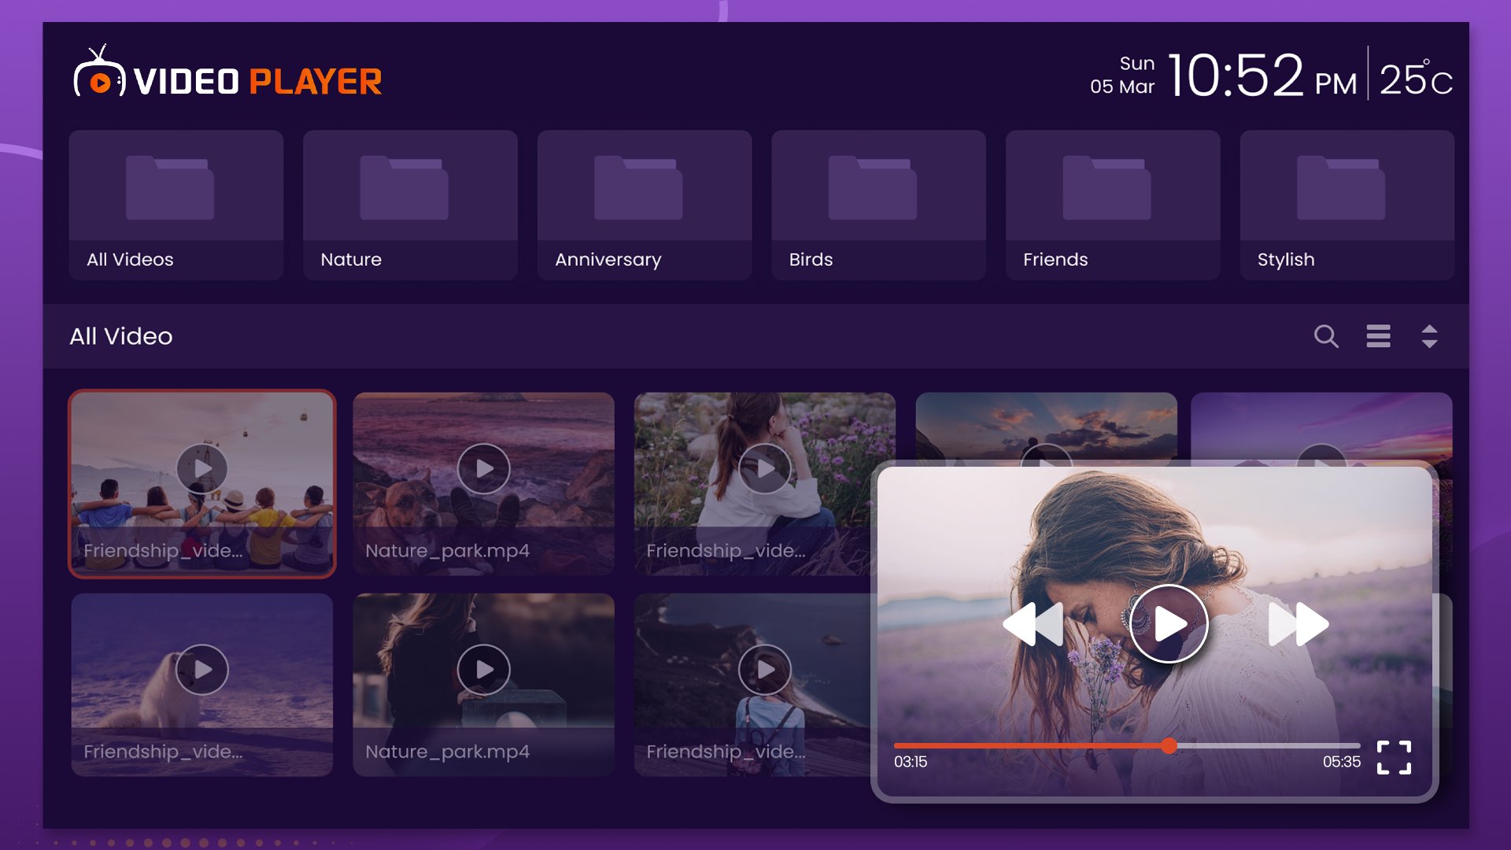Play the woman in flowers video

pos(764,469)
